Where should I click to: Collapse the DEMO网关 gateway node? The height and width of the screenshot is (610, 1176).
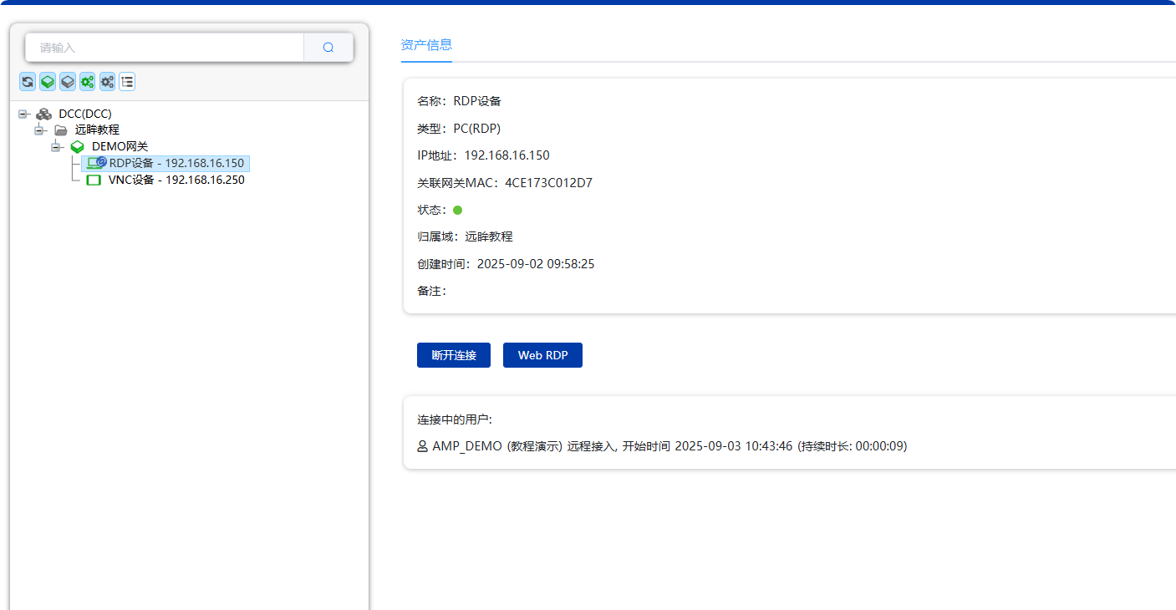click(57, 146)
